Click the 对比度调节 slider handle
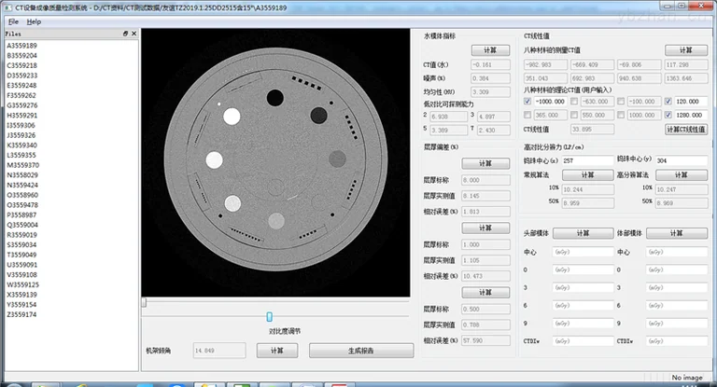This screenshot has height=387, width=717. pos(269,317)
